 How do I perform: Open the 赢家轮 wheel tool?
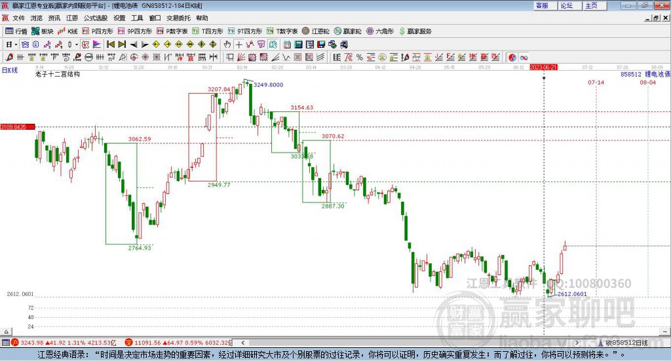click(x=347, y=31)
